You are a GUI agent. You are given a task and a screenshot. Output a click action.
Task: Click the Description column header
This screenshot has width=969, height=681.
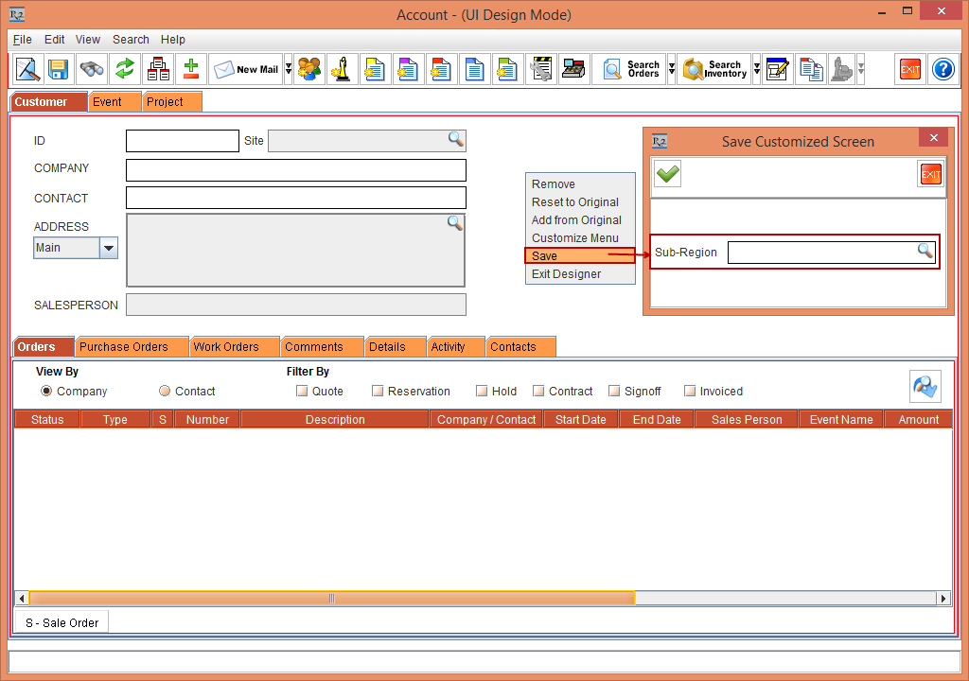pos(335,419)
